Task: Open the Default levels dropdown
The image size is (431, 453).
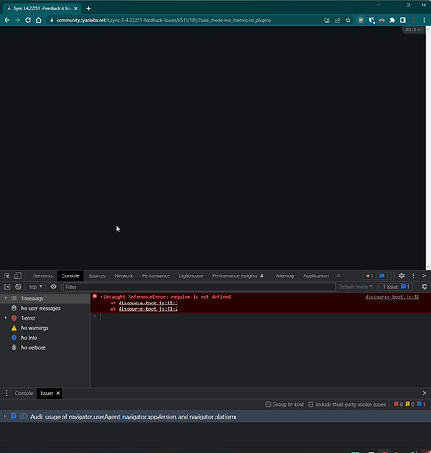Action: click(x=356, y=287)
